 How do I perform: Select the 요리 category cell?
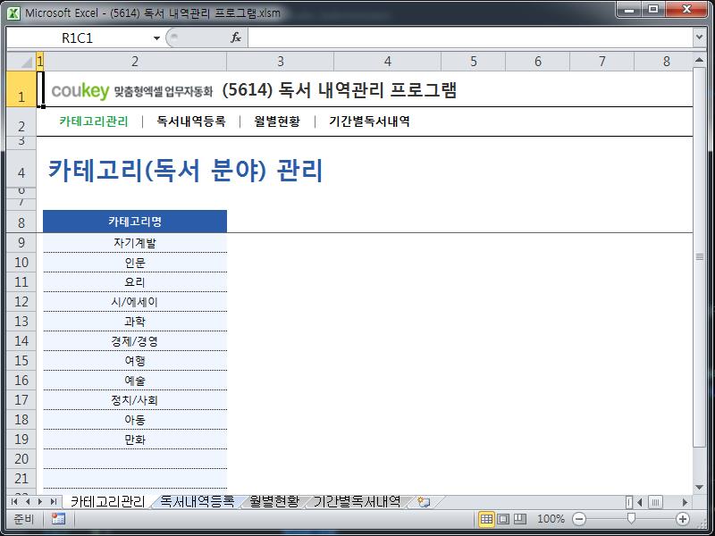tap(135, 282)
